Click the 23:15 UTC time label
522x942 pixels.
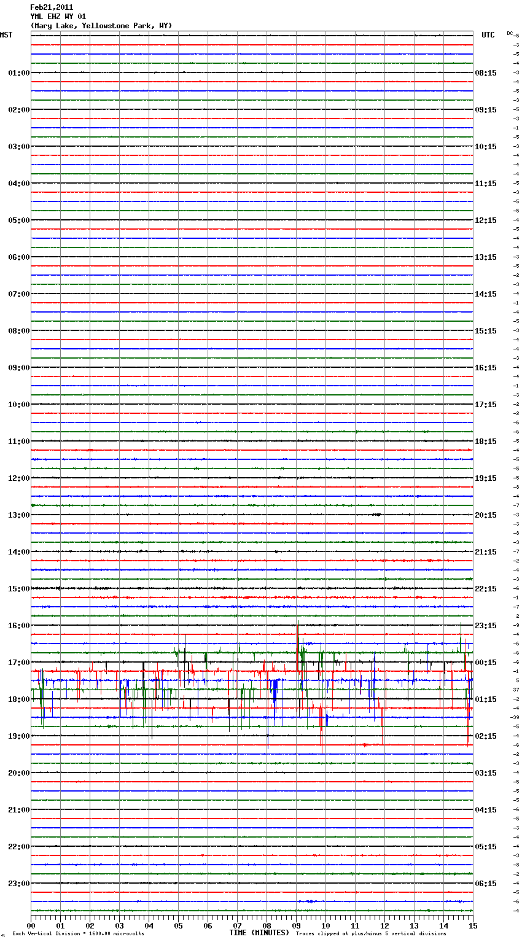486,626
